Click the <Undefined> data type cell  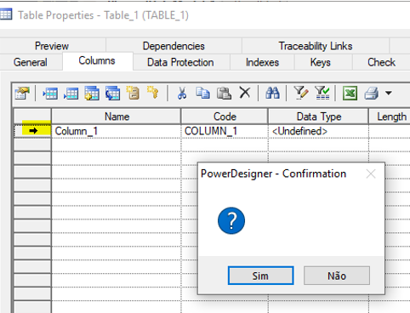coord(318,131)
